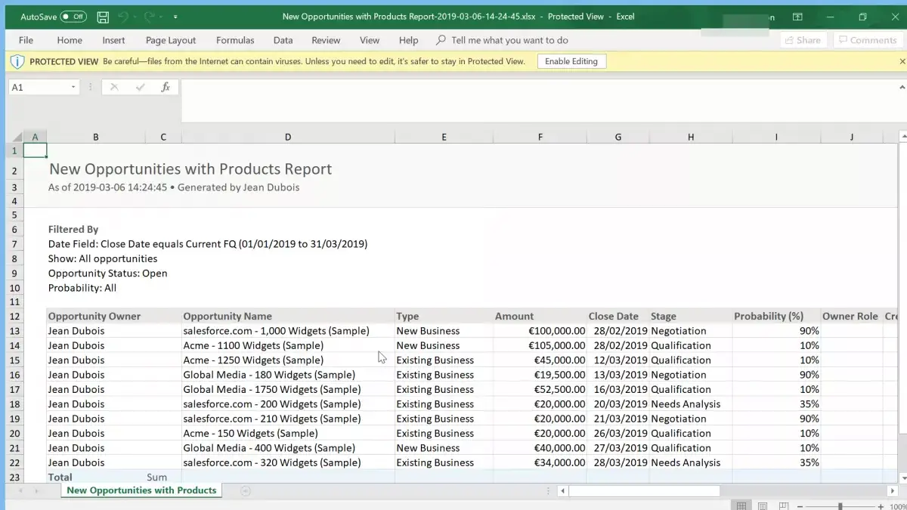Viewport: 907px width, 510px height.
Task: Click the formula bar Cancel X icon
Action: (x=114, y=87)
